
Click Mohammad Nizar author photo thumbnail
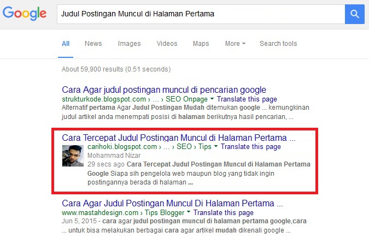click(73, 156)
